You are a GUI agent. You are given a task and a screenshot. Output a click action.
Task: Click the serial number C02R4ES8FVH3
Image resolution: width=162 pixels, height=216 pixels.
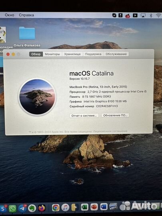pyautogui.click(x=107, y=106)
